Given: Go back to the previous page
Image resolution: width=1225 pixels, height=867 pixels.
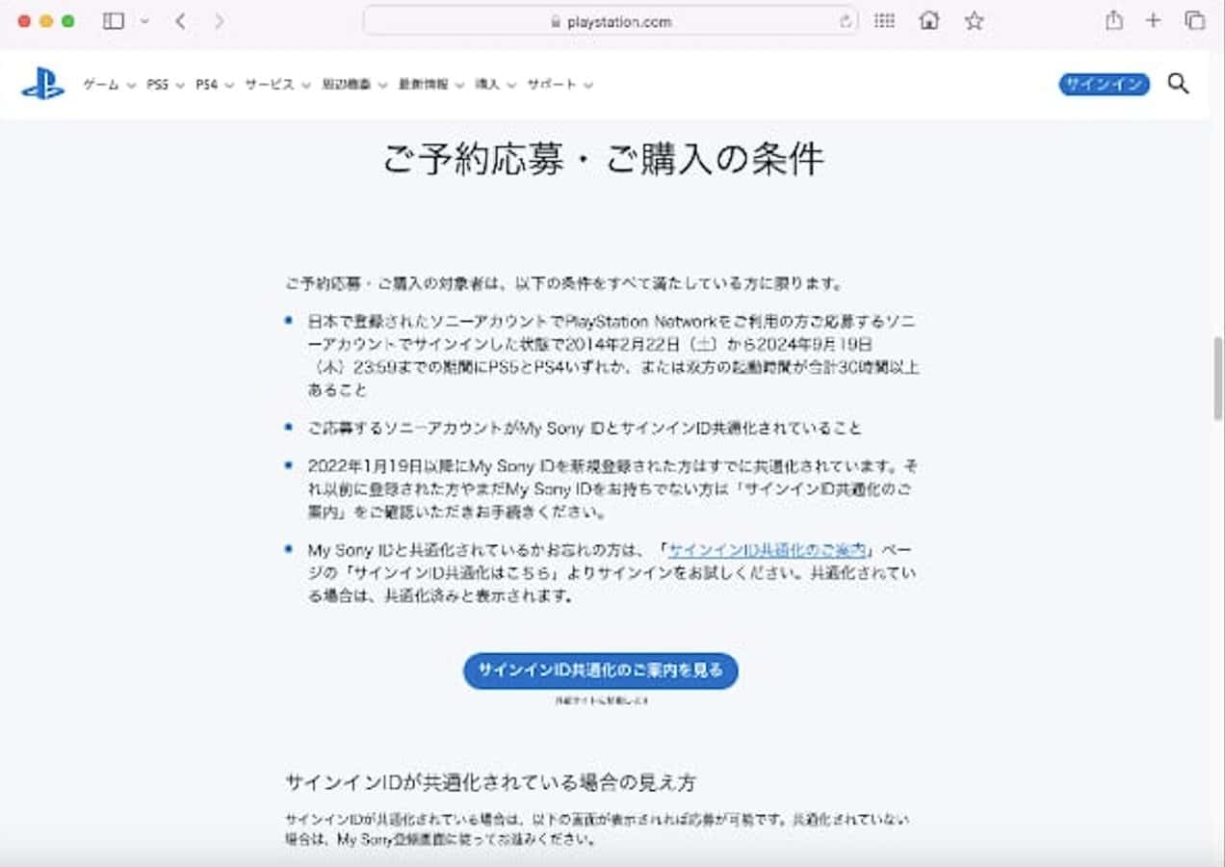Looking at the screenshot, I should click(x=180, y=21).
